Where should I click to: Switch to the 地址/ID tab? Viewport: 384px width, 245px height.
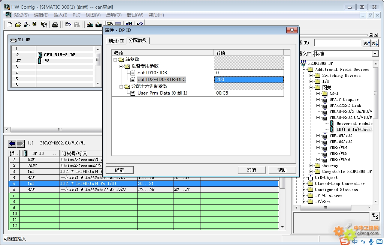(117, 41)
